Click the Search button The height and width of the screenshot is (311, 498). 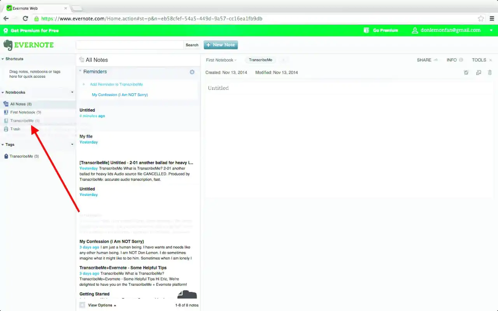click(192, 45)
